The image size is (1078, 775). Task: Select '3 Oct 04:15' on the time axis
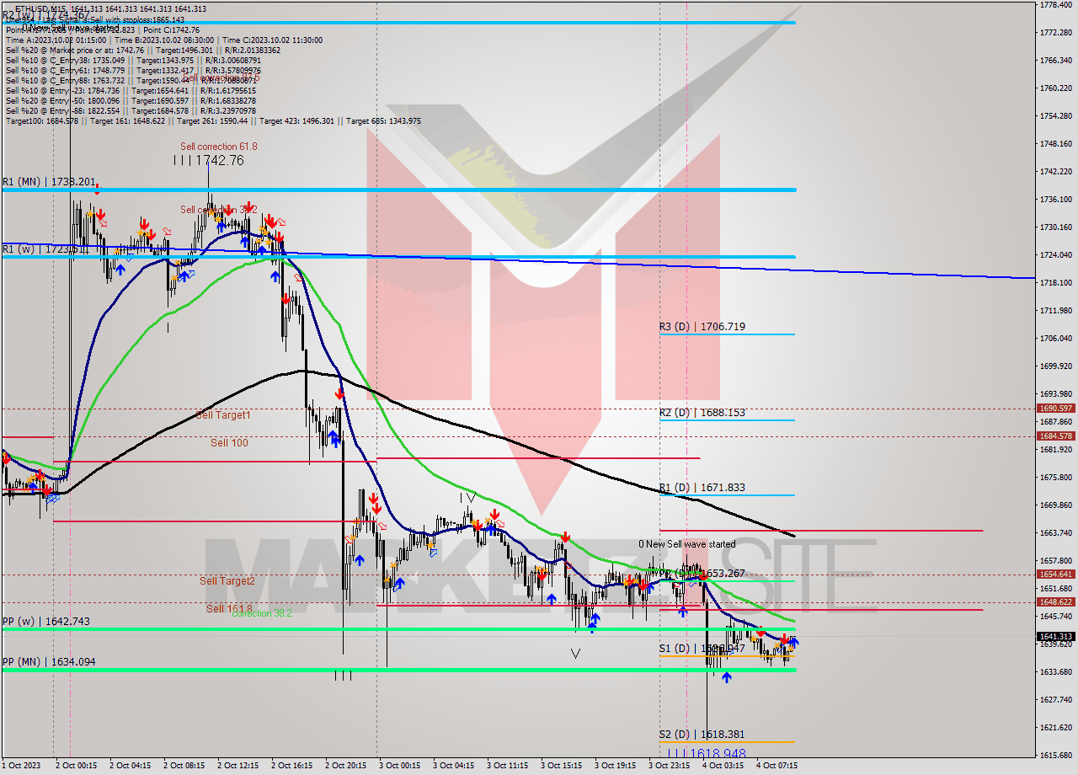[455, 765]
